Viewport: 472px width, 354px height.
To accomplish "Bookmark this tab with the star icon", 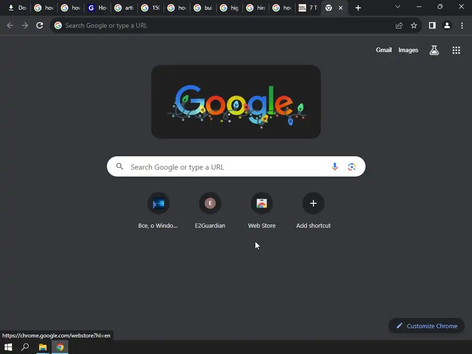I will (414, 26).
